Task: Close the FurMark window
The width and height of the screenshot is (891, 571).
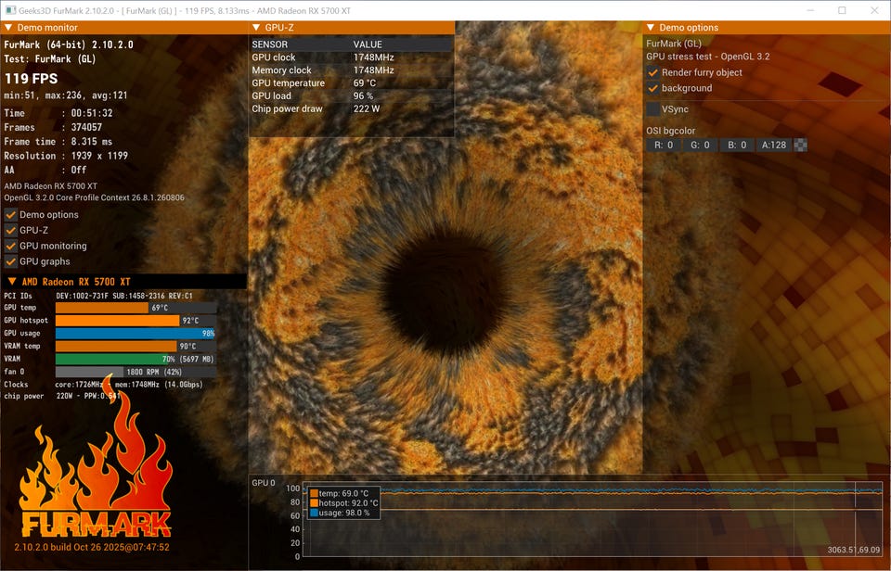Action: tap(874, 10)
